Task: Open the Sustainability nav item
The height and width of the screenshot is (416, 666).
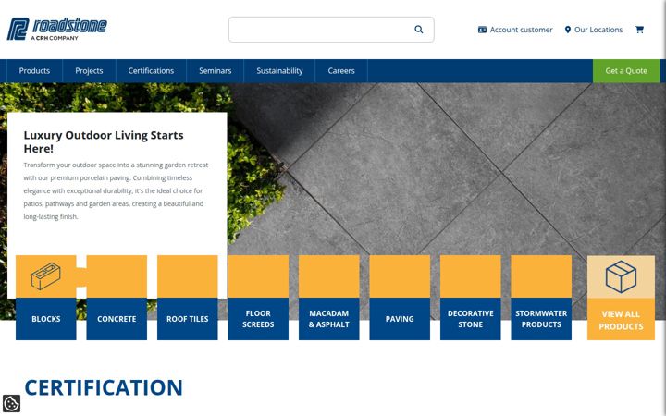Action: click(x=279, y=71)
